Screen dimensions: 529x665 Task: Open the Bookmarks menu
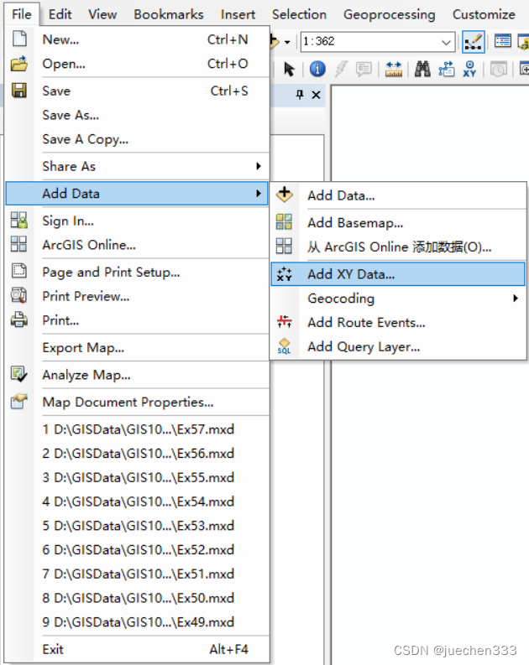click(x=169, y=14)
